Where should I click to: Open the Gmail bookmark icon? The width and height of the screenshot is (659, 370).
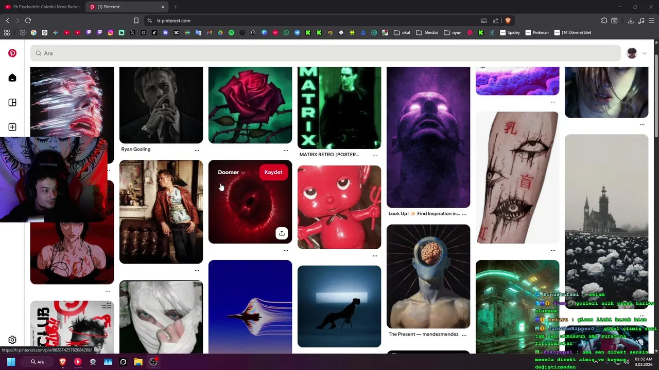tap(210, 32)
